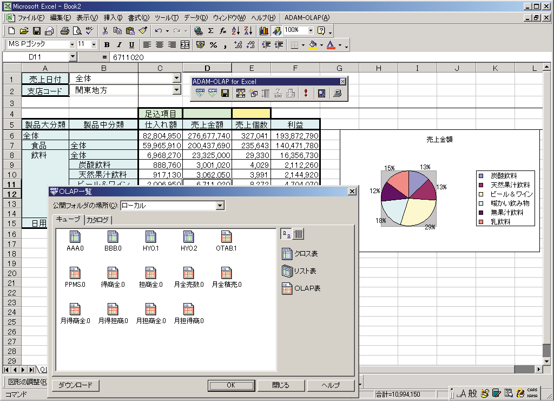Open the dropdown in row 2 for 支店コード
This screenshot has width=554, height=401.
176,90
